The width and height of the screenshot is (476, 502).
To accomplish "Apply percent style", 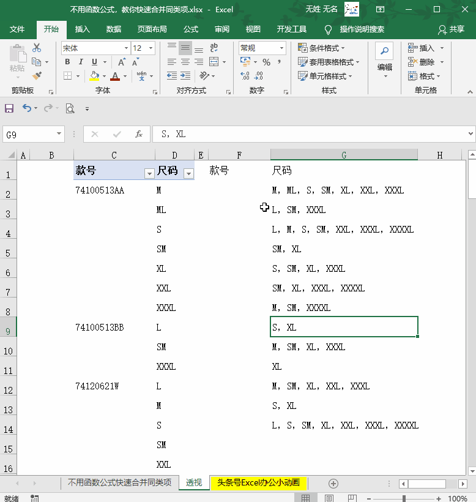I will click(x=266, y=62).
